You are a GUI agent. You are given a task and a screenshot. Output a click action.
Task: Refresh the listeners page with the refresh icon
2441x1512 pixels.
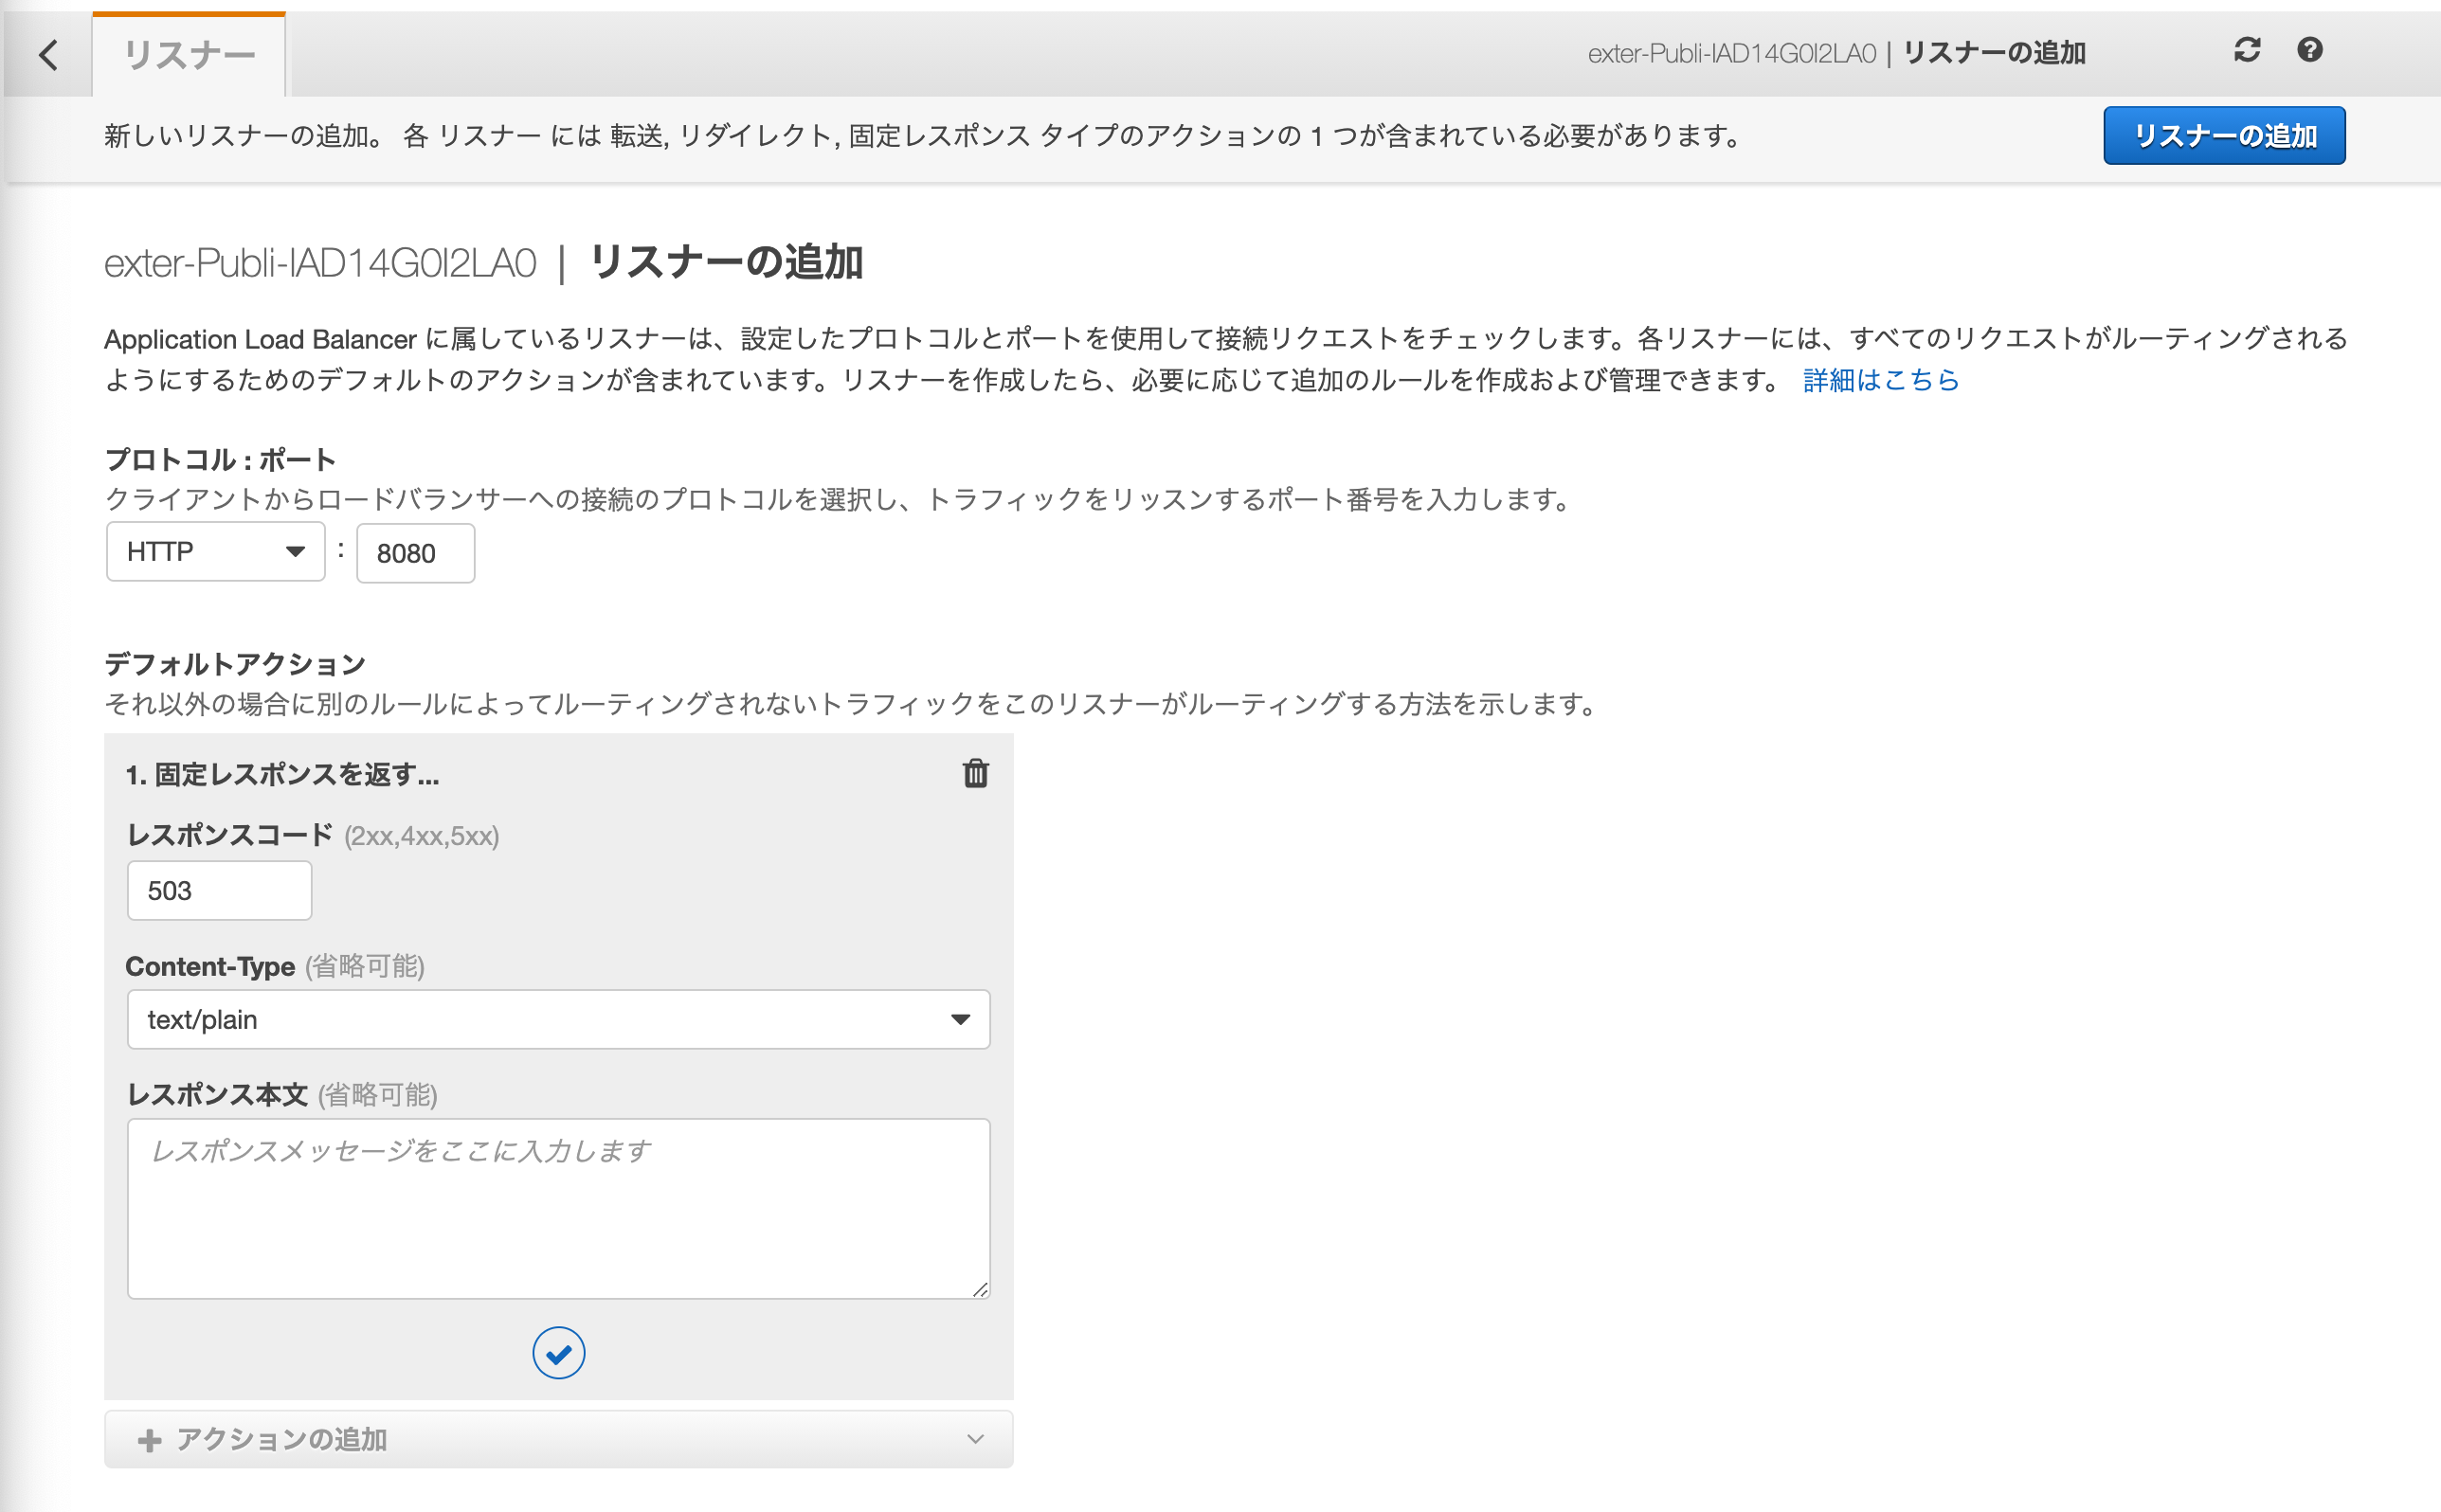pos(2249,49)
